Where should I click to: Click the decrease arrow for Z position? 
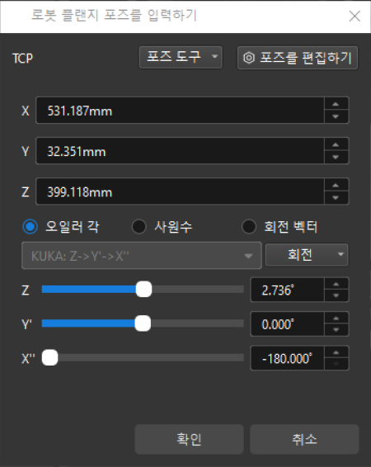336,197
